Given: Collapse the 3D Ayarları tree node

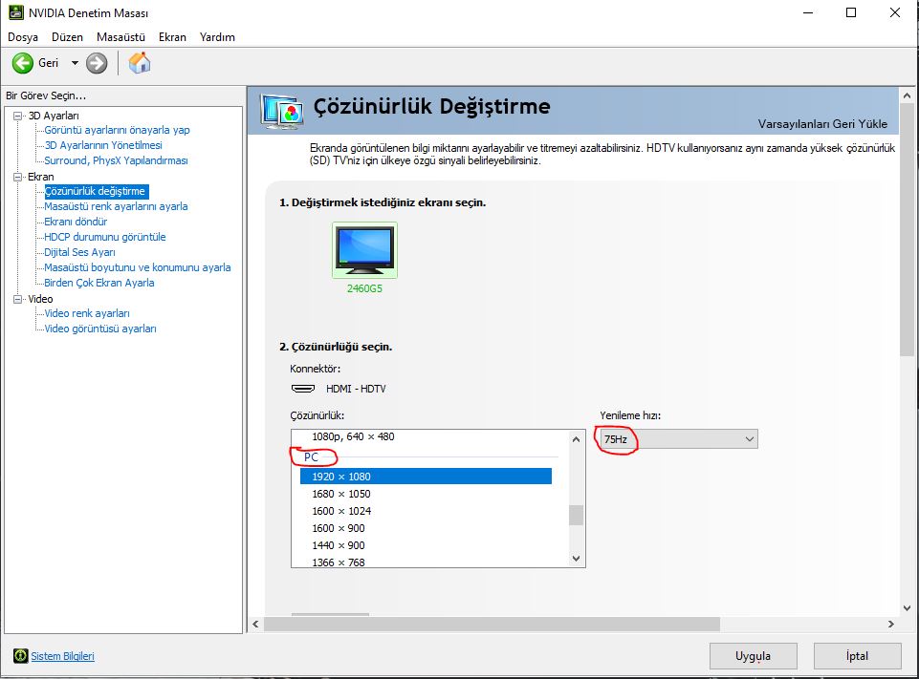Looking at the screenshot, I should tap(18, 116).
